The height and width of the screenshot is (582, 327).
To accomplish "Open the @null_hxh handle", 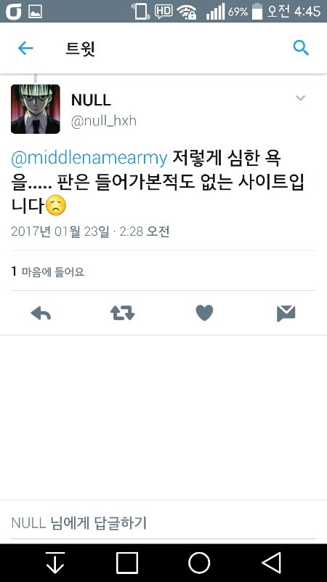I will coord(103,121).
